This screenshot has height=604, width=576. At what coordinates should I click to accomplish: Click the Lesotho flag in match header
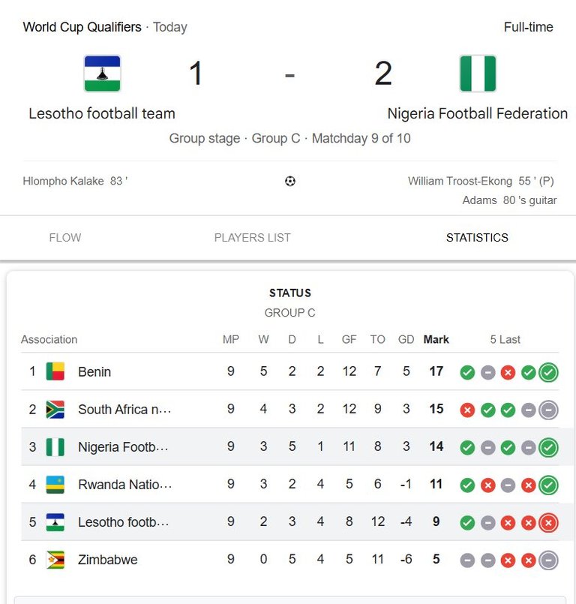pos(102,74)
